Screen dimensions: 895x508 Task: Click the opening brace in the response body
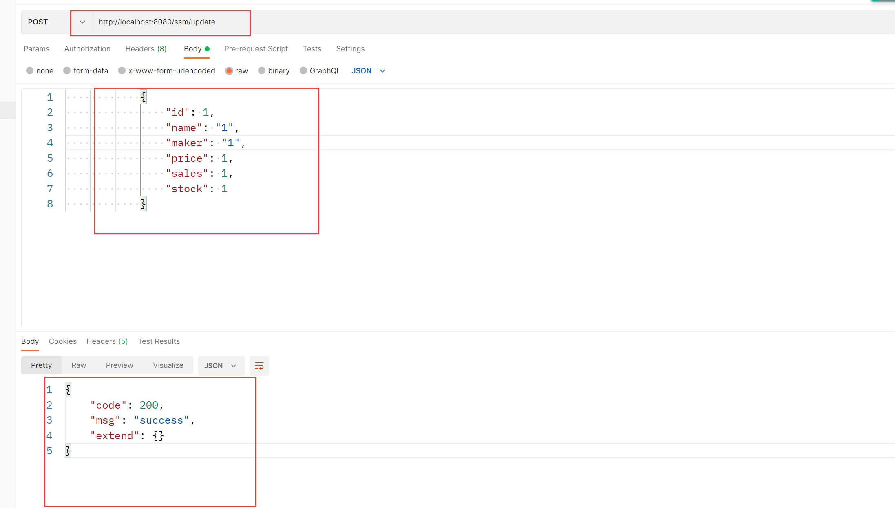[x=68, y=390]
